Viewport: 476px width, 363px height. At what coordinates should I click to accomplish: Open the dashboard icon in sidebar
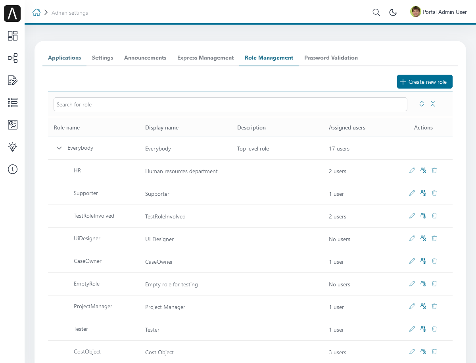pyautogui.click(x=13, y=36)
